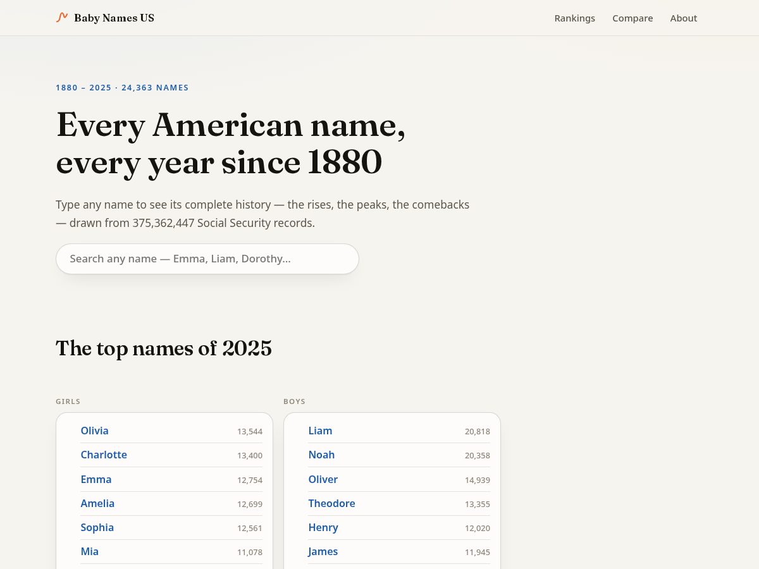View Amelia's name page

[97, 503]
